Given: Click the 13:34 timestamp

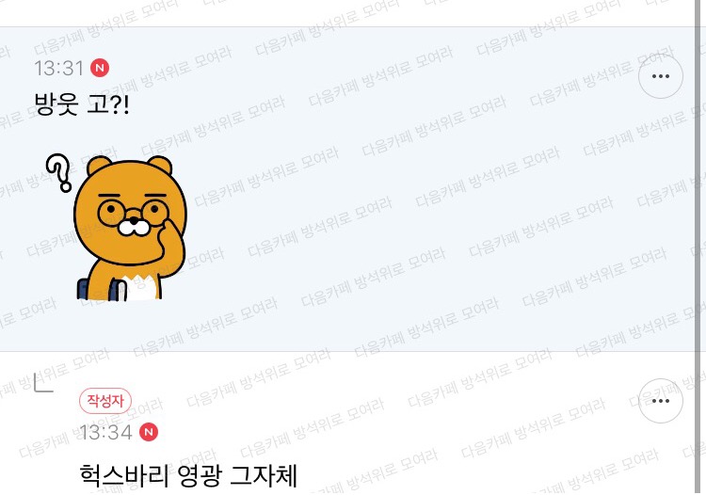Looking at the screenshot, I should pyautogui.click(x=105, y=433).
